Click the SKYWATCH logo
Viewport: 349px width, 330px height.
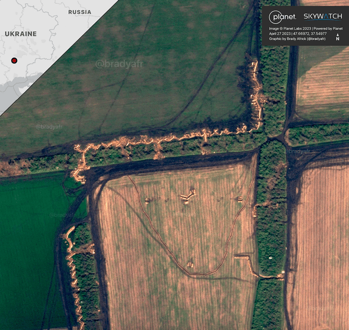pyautogui.click(x=323, y=16)
